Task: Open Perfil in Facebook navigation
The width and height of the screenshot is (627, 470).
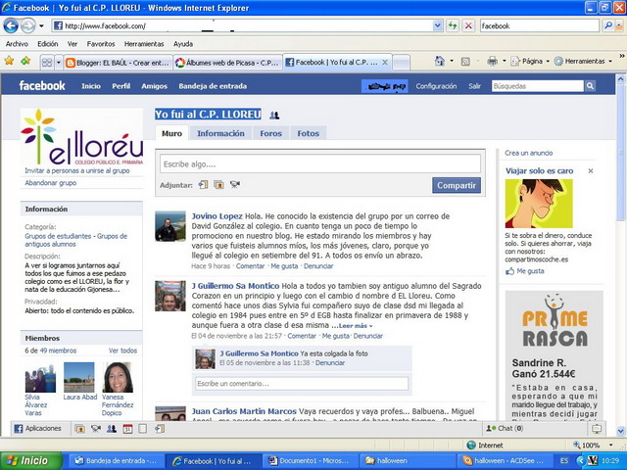Action: click(121, 86)
